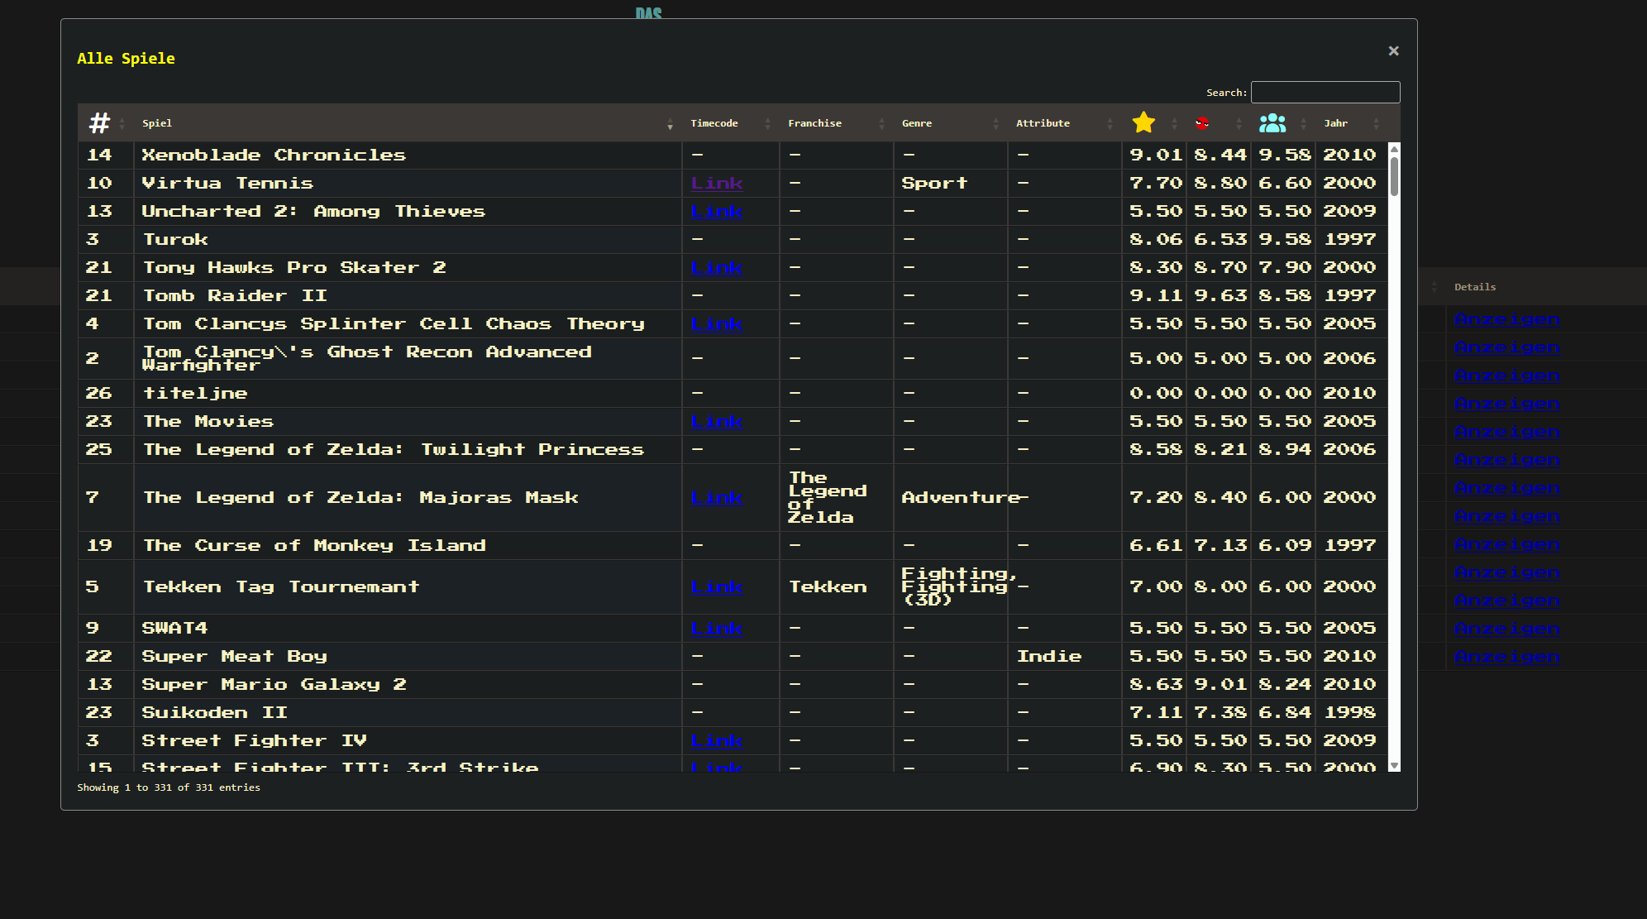Click scrollbar down arrow in table

click(x=1394, y=766)
